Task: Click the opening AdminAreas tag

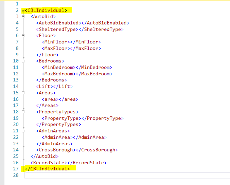Action: (53, 131)
